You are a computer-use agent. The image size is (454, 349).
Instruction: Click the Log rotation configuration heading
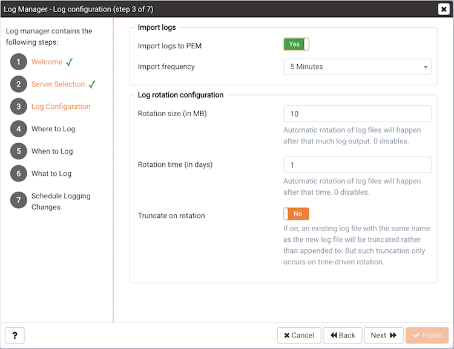click(180, 95)
